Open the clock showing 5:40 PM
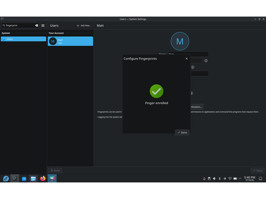The height and width of the screenshot is (199, 266). coord(249,178)
